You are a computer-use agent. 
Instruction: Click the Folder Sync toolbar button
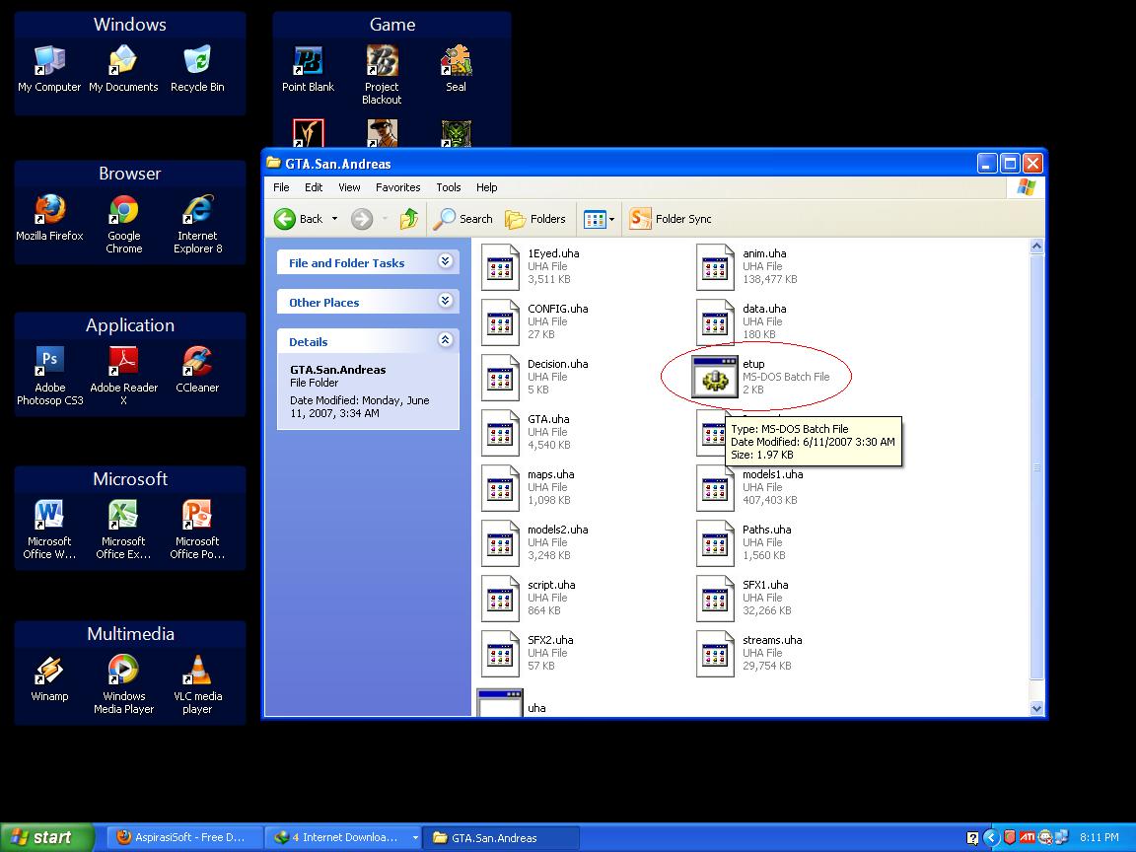(671, 219)
